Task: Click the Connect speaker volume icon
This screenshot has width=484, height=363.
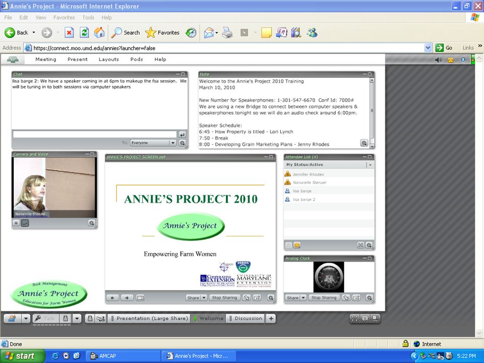Action: point(438,60)
